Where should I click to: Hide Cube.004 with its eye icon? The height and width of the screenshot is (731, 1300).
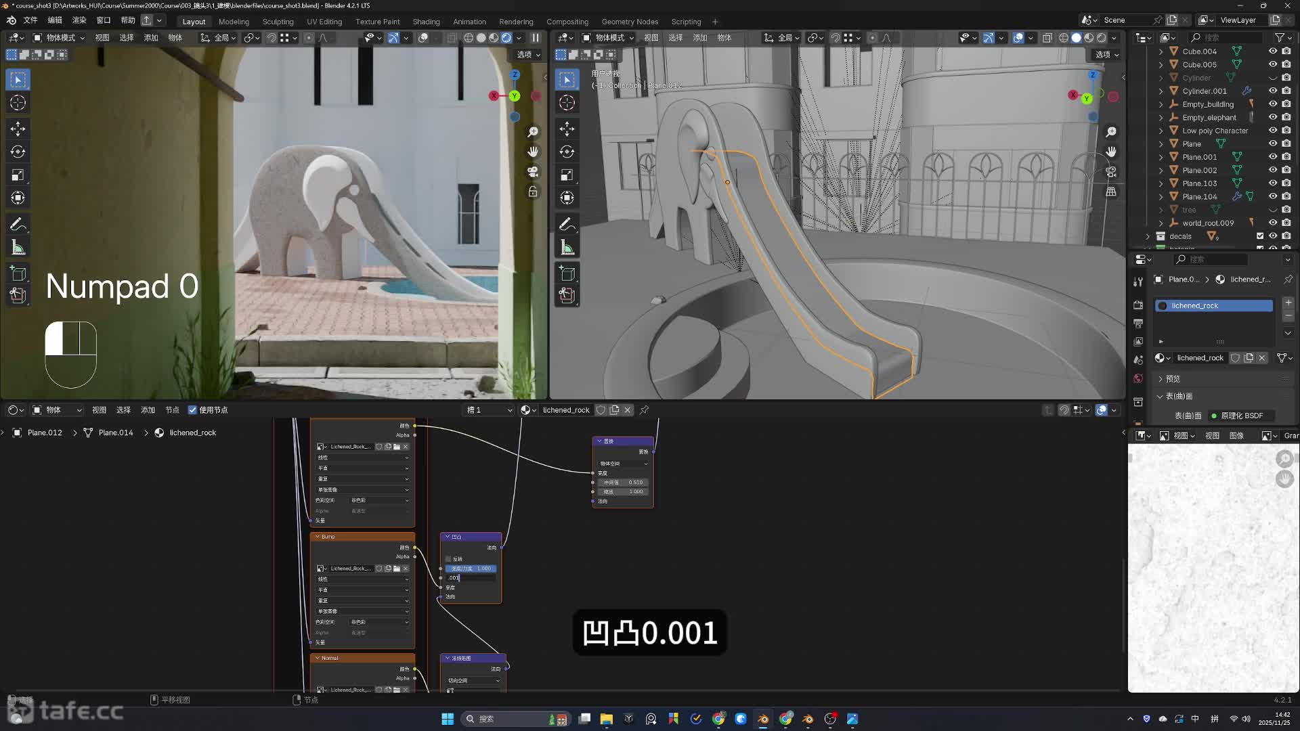tap(1272, 51)
